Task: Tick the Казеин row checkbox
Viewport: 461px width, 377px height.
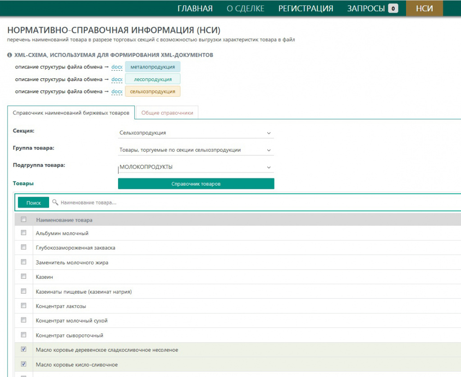Action: [x=23, y=277]
